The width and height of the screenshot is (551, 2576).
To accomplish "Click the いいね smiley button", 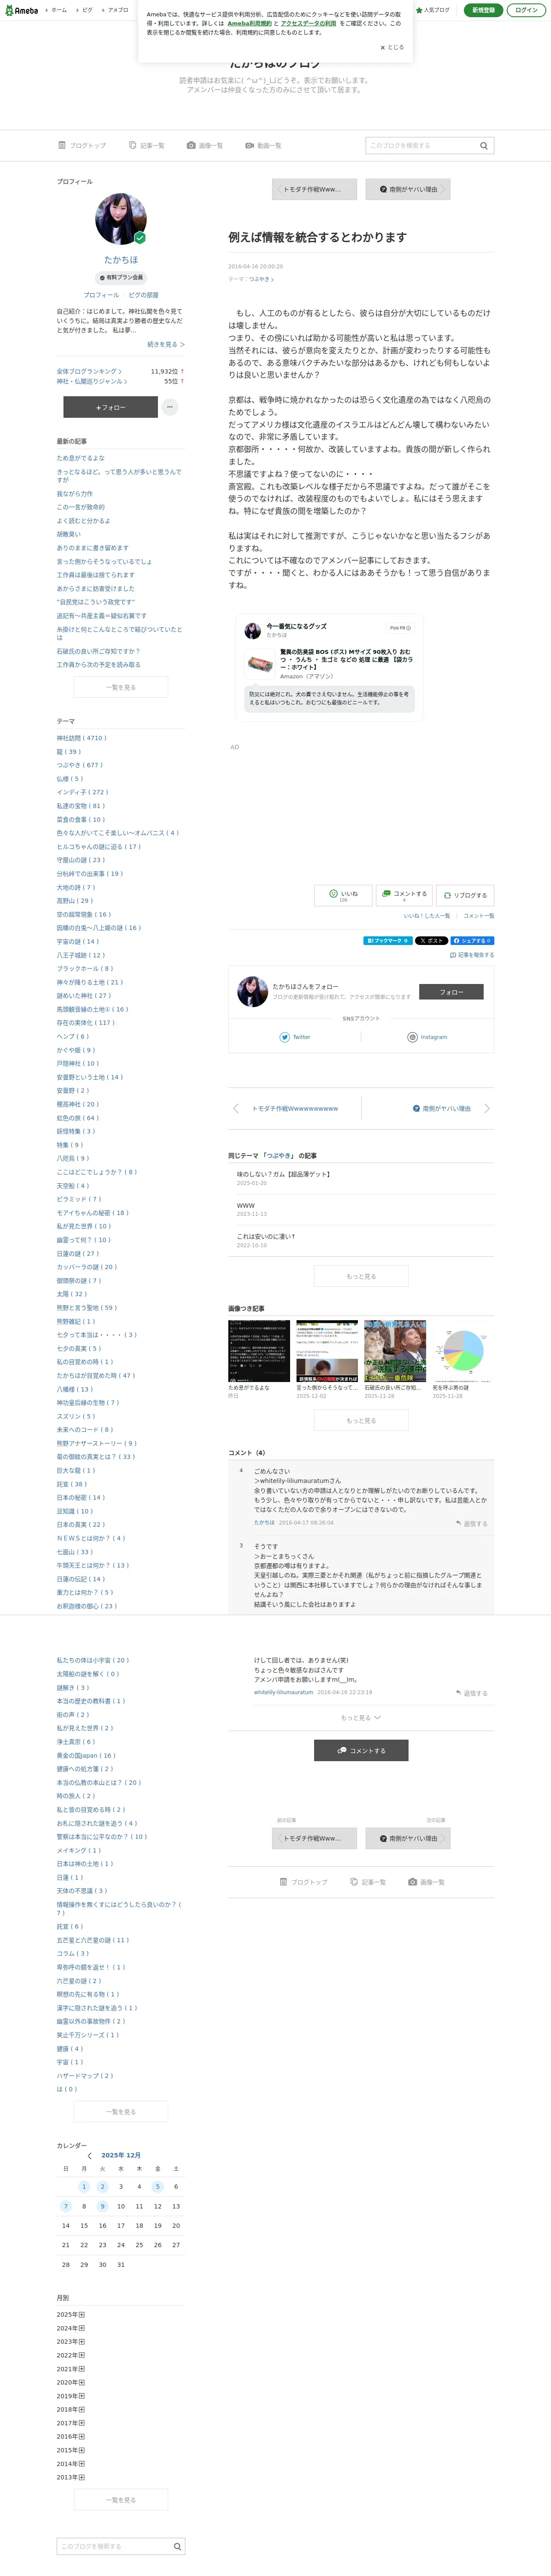I will click(343, 895).
